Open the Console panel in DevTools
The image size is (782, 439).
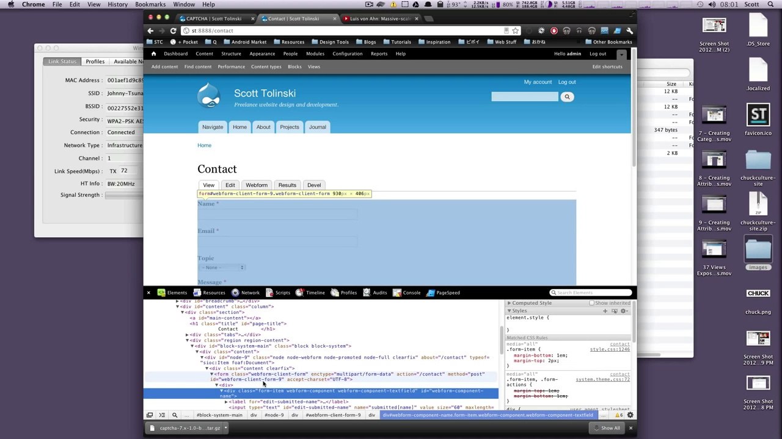[x=407, y=293]
